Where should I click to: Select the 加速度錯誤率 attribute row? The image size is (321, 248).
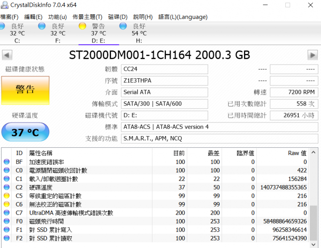156,162
